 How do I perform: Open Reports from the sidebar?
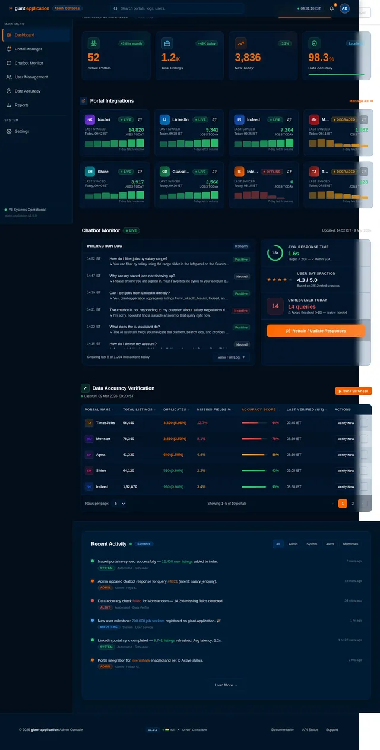point(36,105)
